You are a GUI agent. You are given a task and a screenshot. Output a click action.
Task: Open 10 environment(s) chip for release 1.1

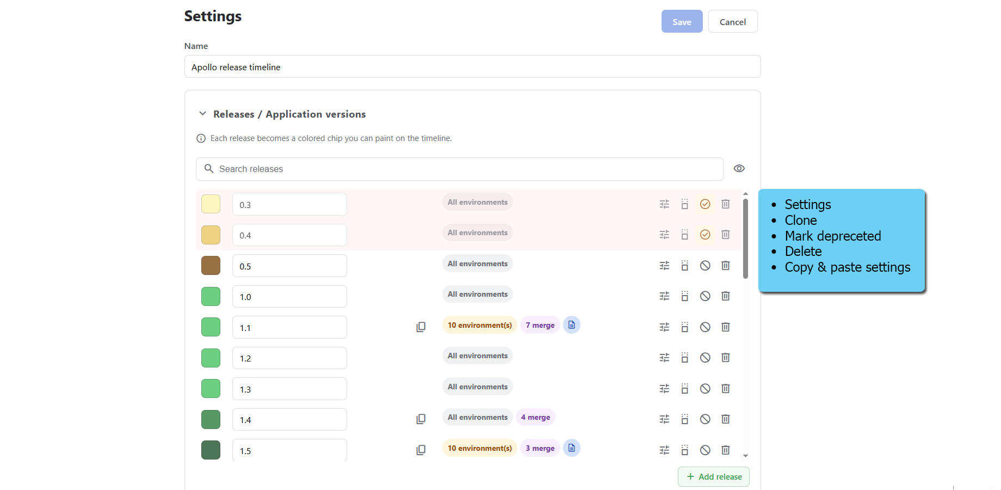pyautogui.click(x=480, y=325)
